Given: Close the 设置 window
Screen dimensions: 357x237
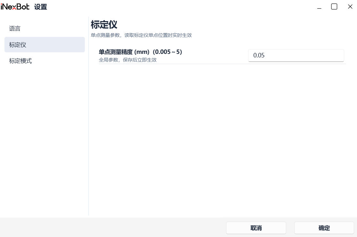Looking at the screenshot, I should click(x=350, y=7).
